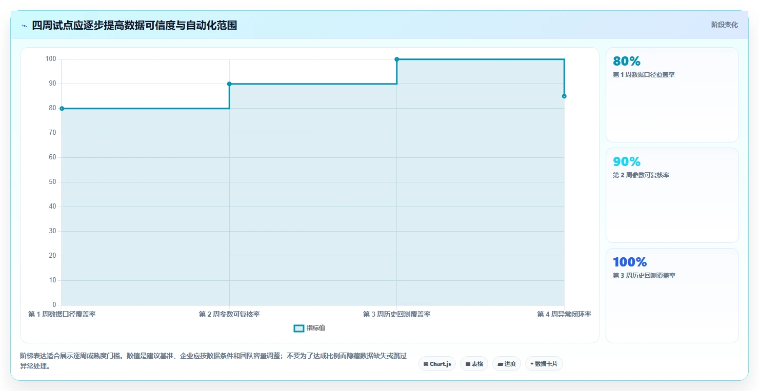Click the x-axis label 第 1 周数据口径覆盖率
This screenshot has width=759, height=391.
click(62, 314)
